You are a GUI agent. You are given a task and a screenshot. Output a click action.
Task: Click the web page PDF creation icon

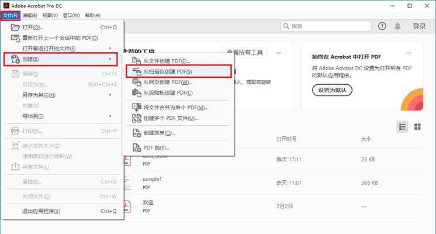click(137, 82)
